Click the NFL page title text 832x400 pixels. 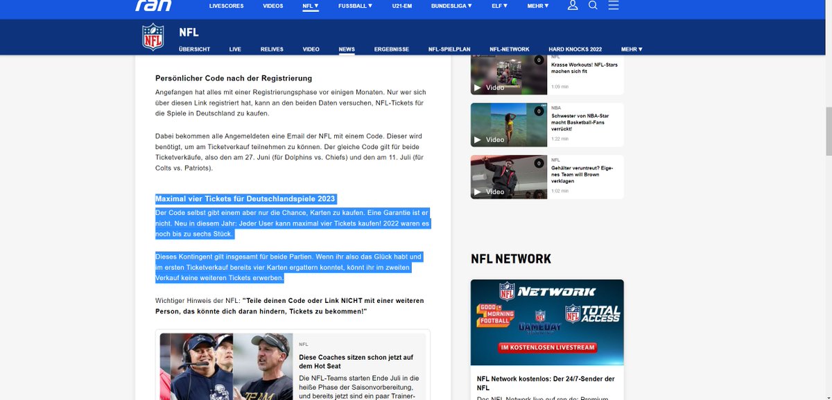coord(189,32)
